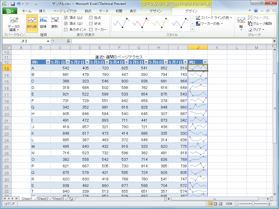This screenshot has width=279, height=209.
Task: Turn on the マーカー markers checkbox
Action: click(x=91, y=29)
